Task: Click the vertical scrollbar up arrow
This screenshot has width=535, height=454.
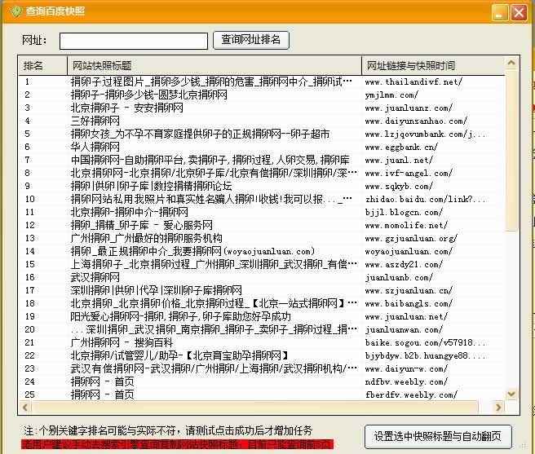Action: click(x=511, y=63)
